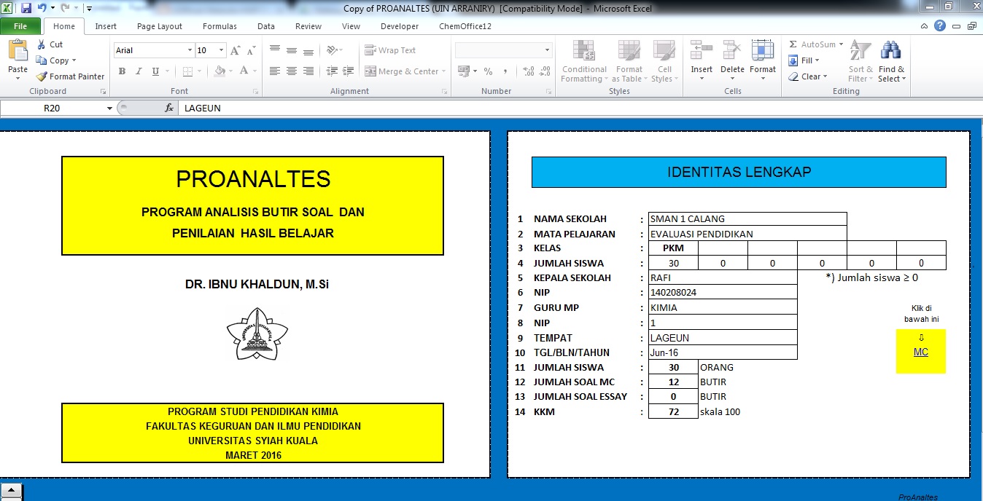Click the Insert Function fx button
The image size is (983, 501).
pyautogui.click(x=169, y=108)
